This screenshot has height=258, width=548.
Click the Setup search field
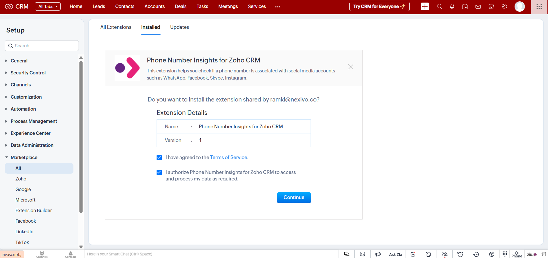pos(42,46)
